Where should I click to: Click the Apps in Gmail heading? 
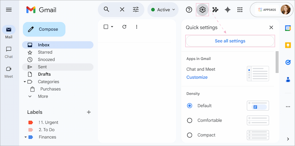click(x=198, y=59)
